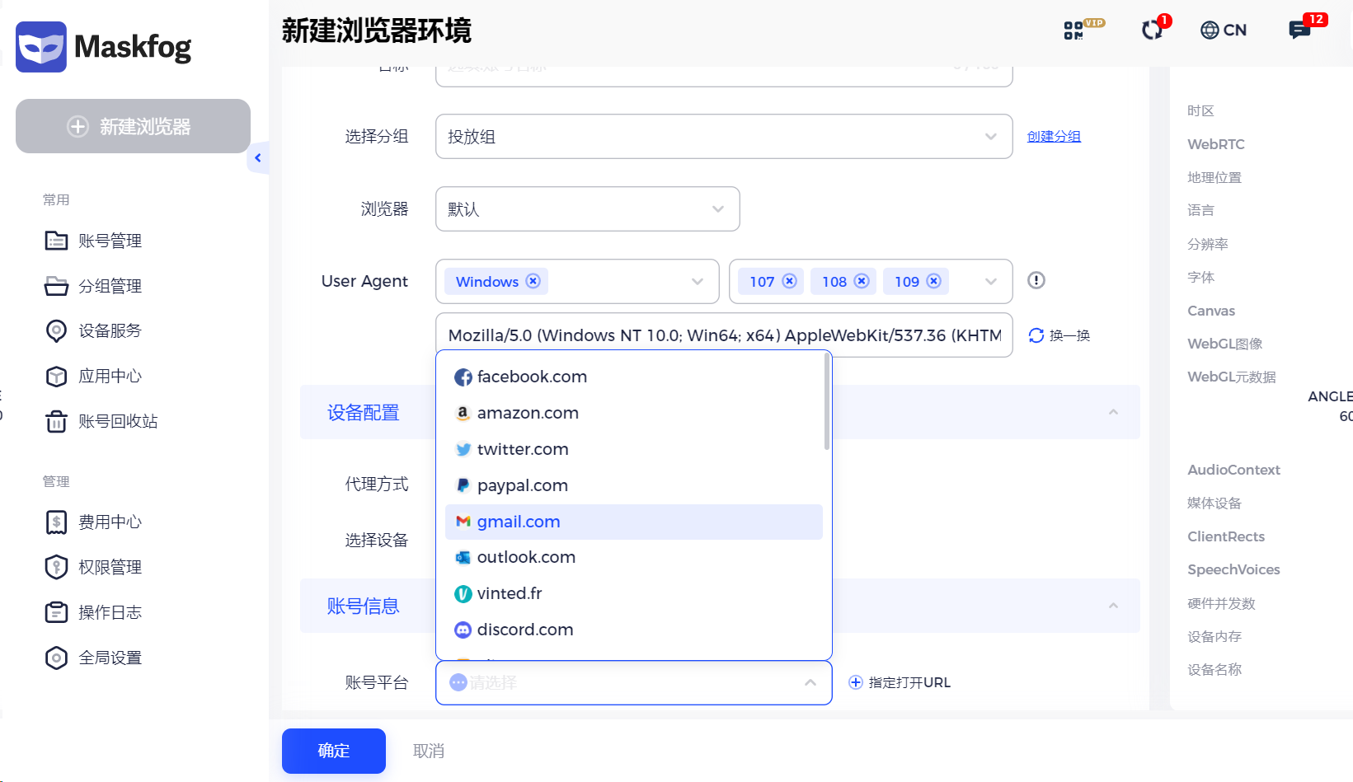Click the User Agent info exclamation icon

[x=1036, y=280]
